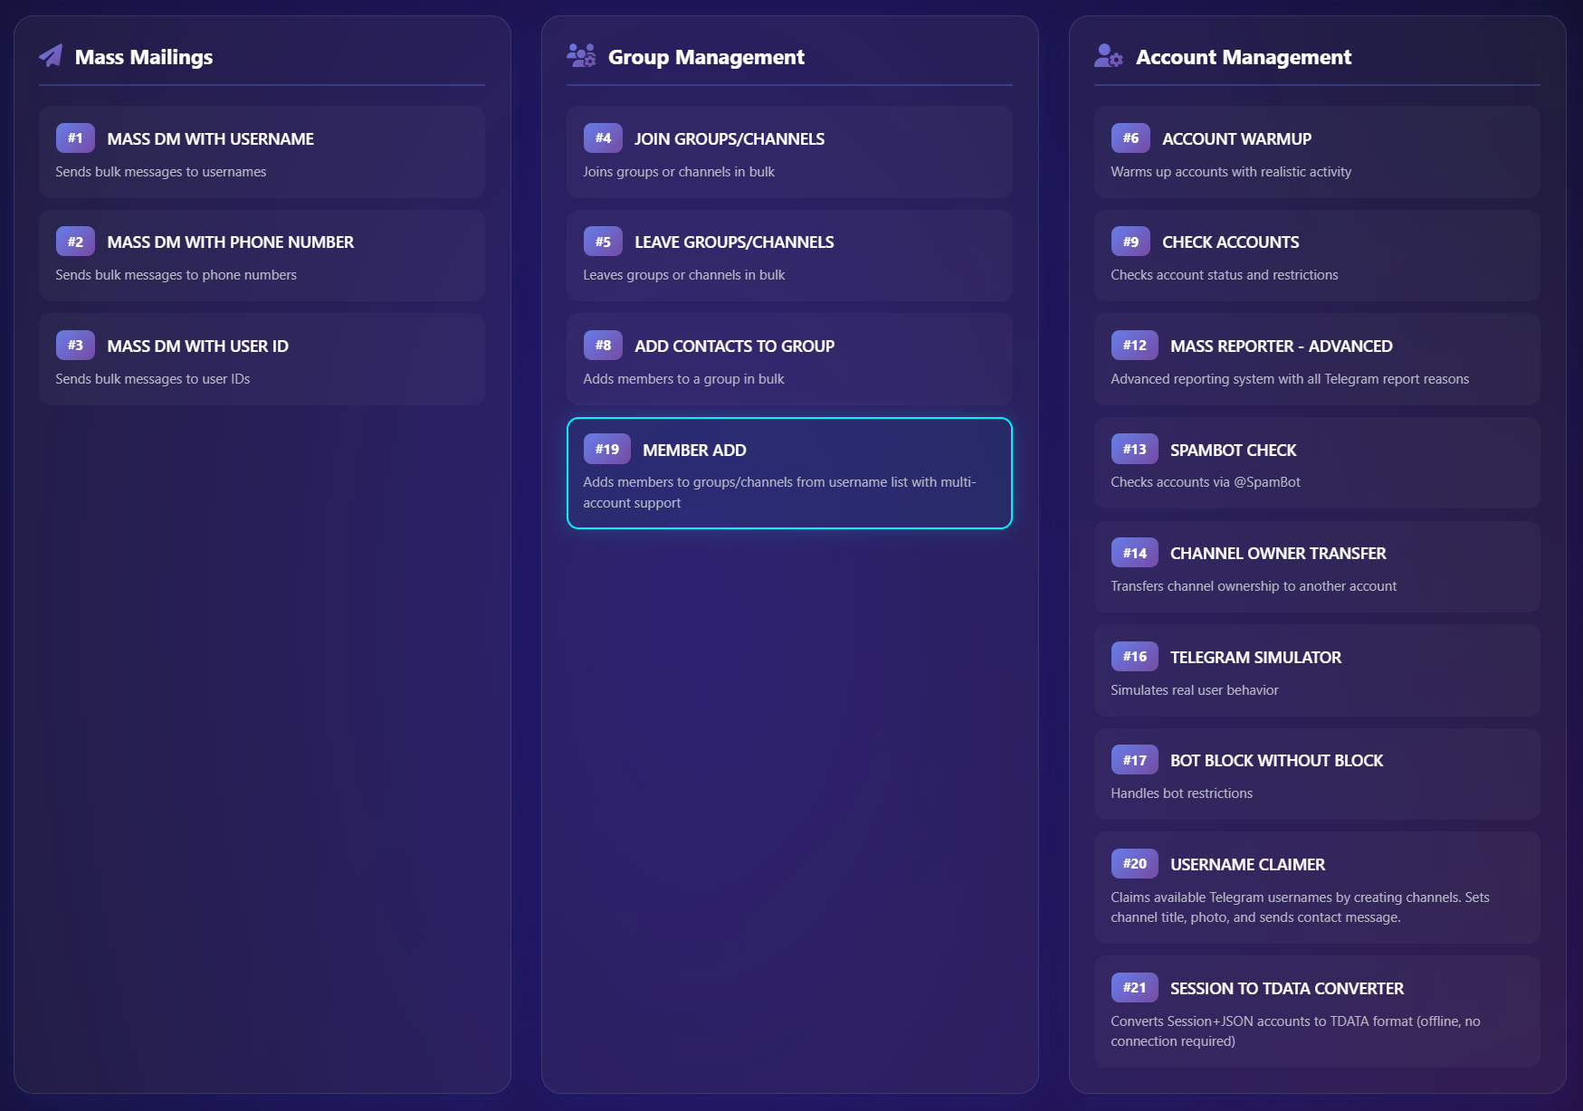Click the paper plane icon beside Mass Mailings
1583x1111 pixels.
coord(52,56)
